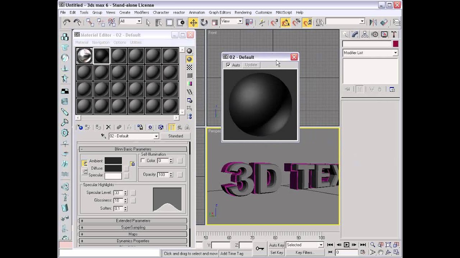
Task: Click the Mirror Selected Objects icon
Action: click(x=373, y=23)
